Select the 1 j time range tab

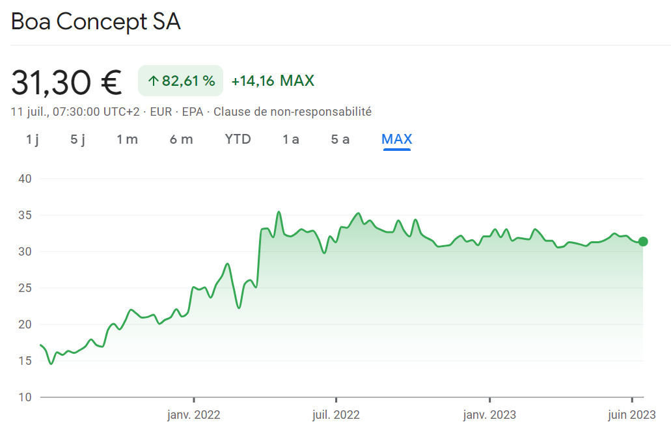[x=32, y=139]
